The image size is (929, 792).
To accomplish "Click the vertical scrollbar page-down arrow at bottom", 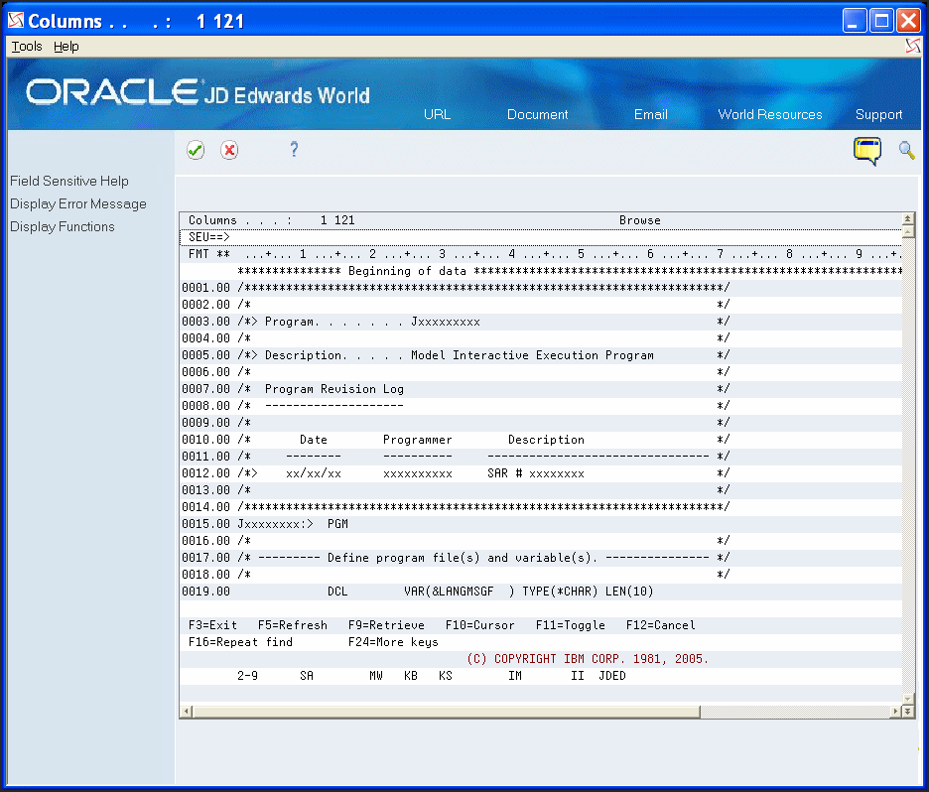I will coord(908,711).
